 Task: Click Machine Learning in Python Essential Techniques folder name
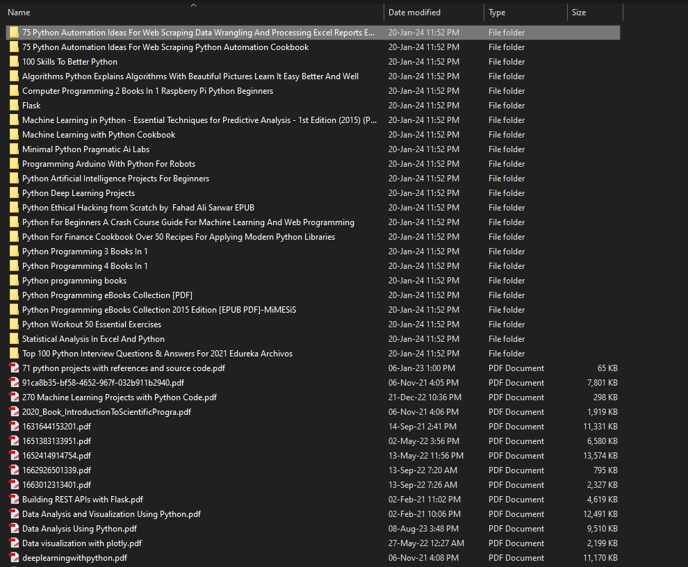coord(199,120)
